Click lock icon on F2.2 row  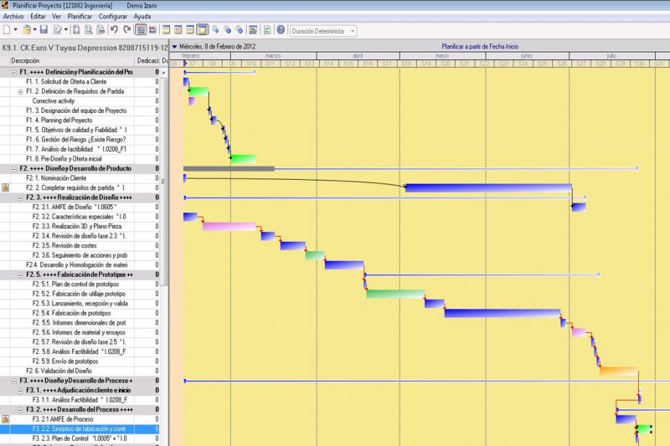pyautogui.click(x=5, y=187)
